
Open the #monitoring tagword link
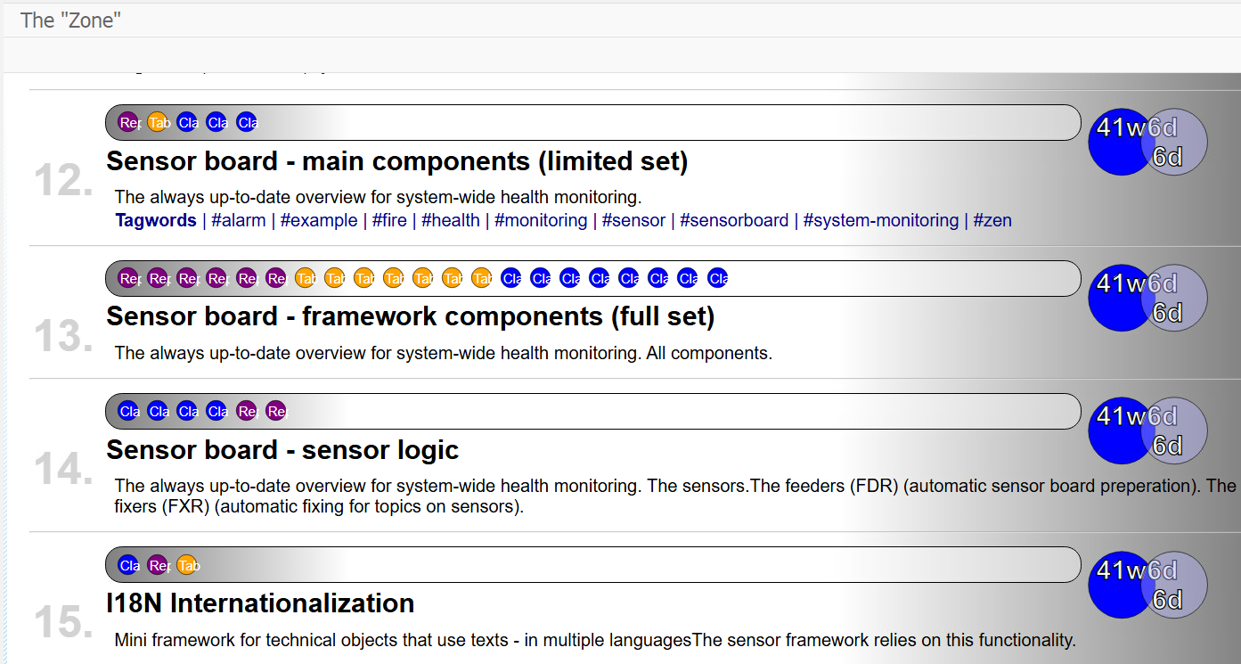click(x=541, y=220)
